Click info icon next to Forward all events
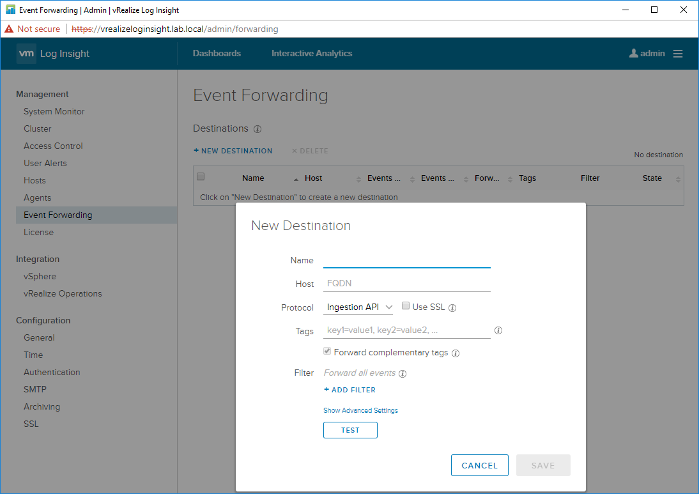Image resolution: width=699 pixels, height=494 pixels. click(x=403, y=374)
